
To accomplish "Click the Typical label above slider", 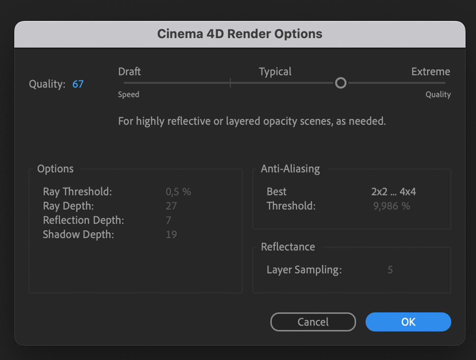I will [275, 72].
